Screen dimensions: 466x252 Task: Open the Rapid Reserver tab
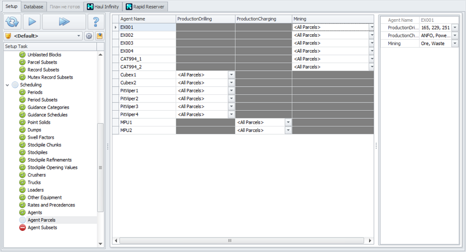145,7
